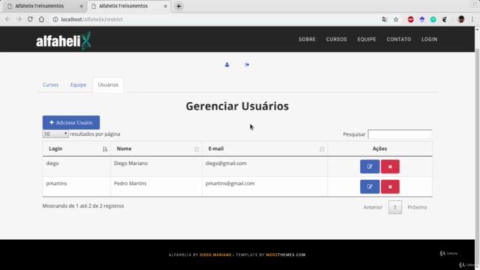
Task: Close the first Alfahelix Treinamentos tab
Action: coord(82,6)
